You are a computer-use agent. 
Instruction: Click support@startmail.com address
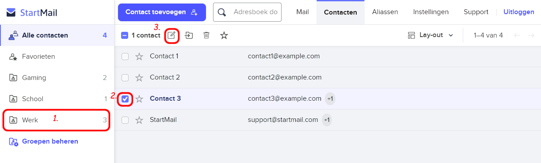[x=283, y=120]
